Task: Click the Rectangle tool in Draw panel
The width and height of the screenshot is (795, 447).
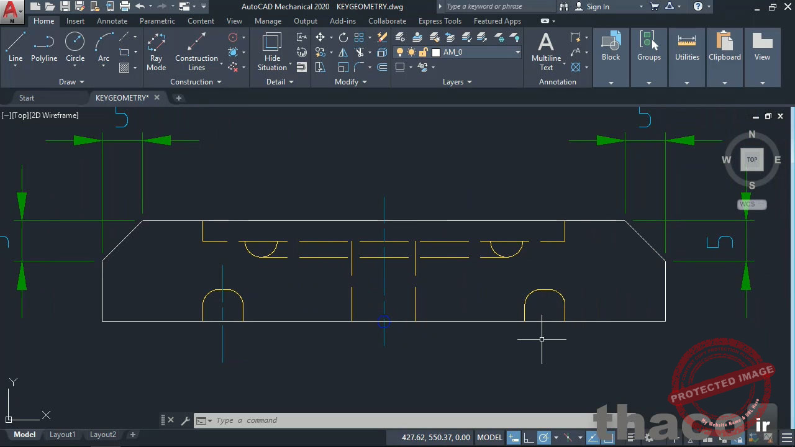Action: [124, 52]
